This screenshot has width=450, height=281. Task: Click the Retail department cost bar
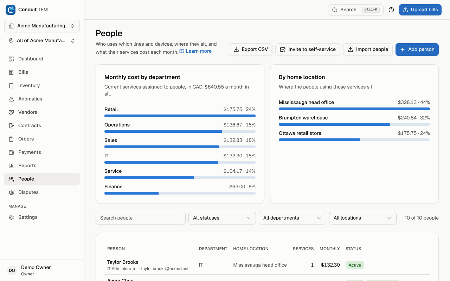point(180,116)
